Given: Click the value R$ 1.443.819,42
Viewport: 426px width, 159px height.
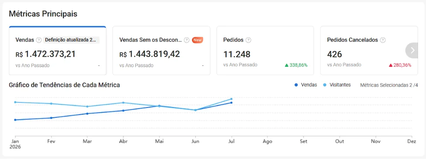Looking at the screenshot, I should [x=149, y=54].
